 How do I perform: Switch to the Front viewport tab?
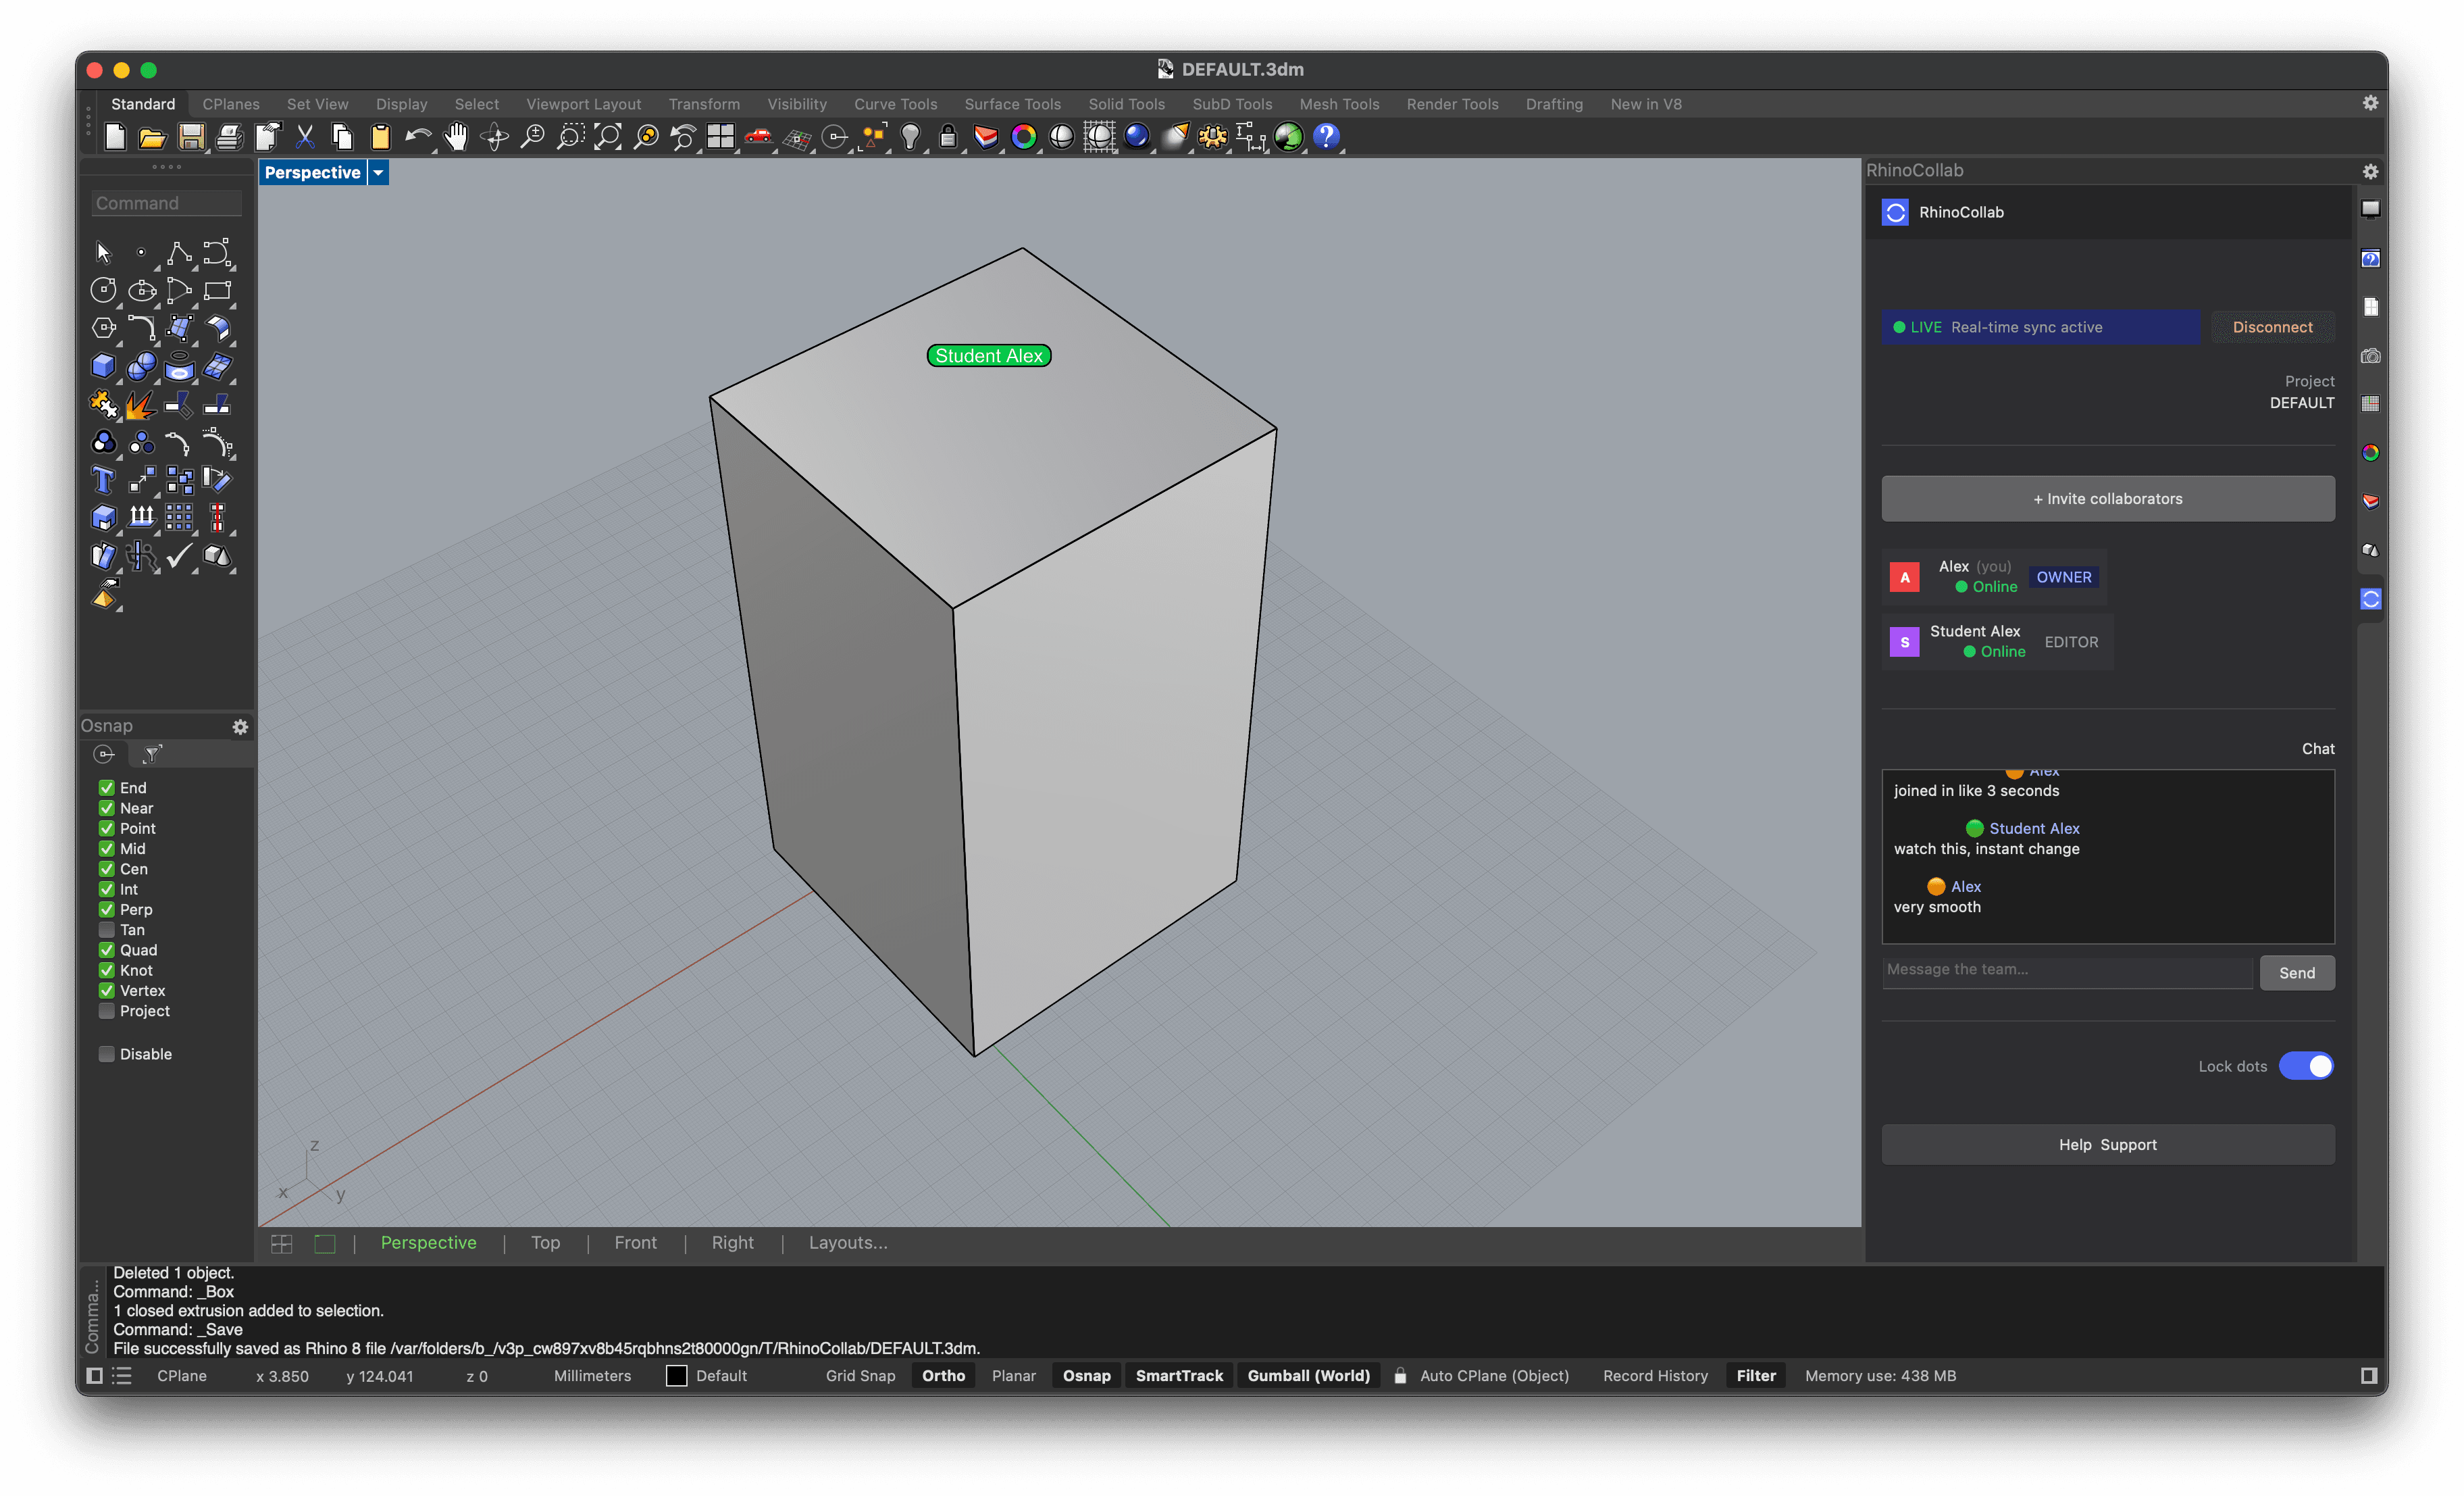pyautogui.click(x=635, y=1243)
